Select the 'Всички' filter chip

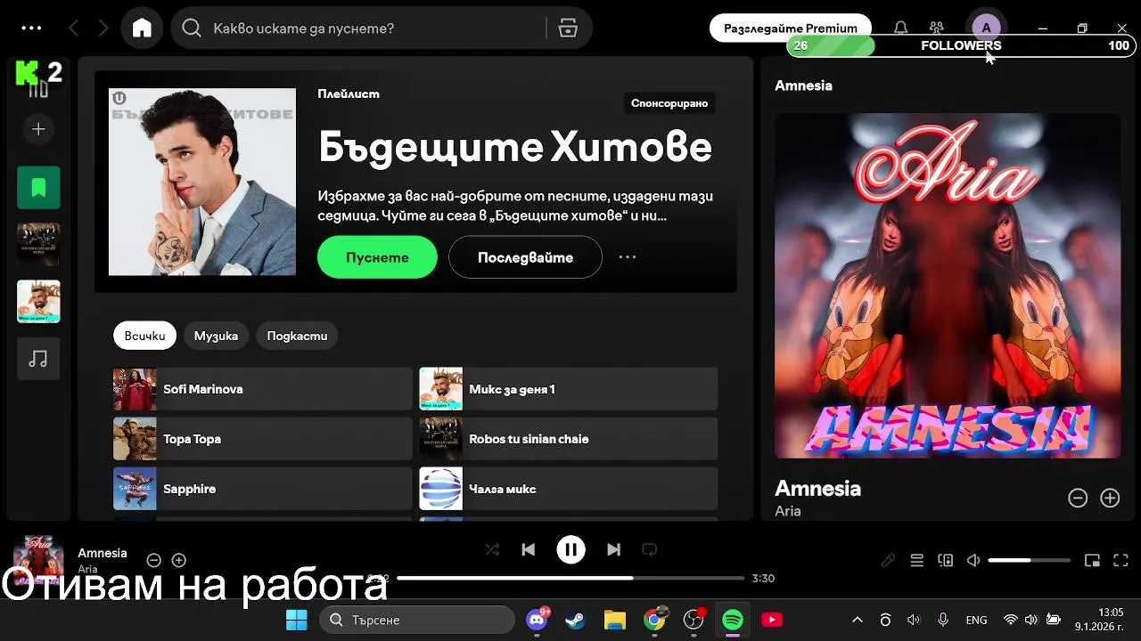pyautogui.click(x=144, y=336)
